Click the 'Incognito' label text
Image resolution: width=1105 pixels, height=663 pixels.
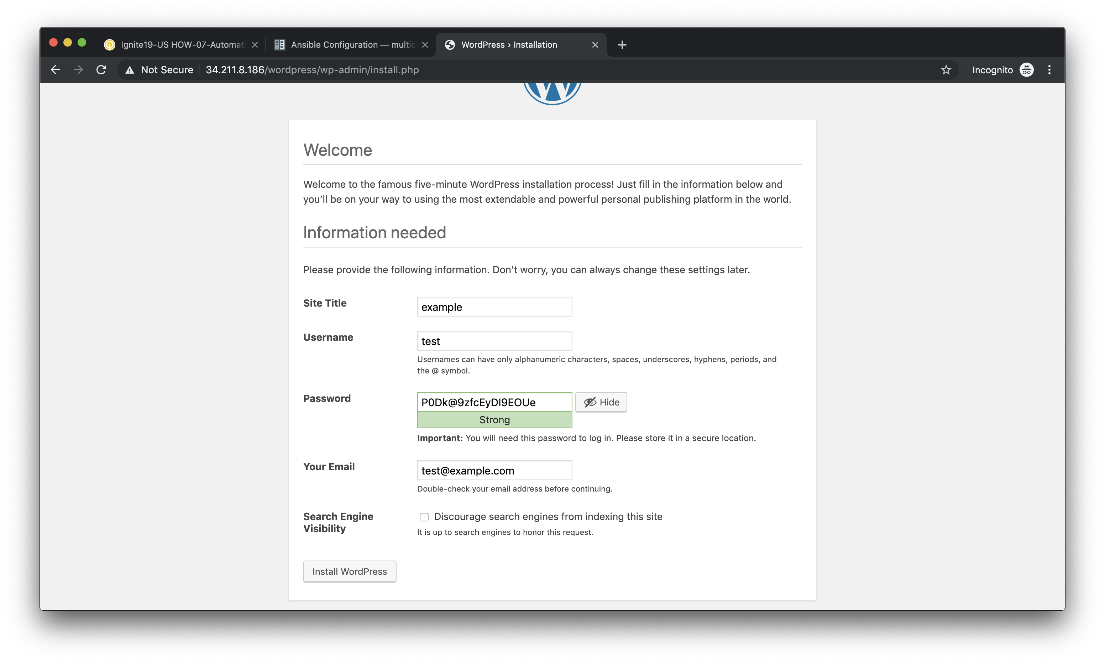[993, 70]
